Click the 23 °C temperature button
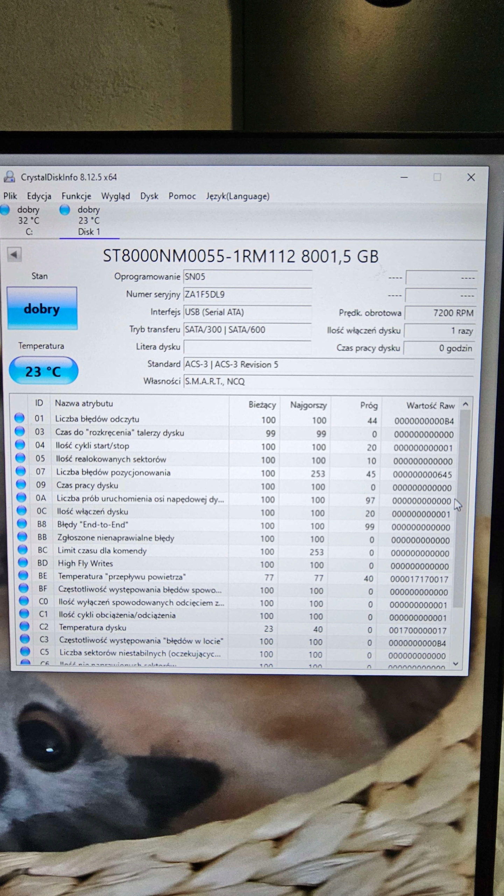 point(43,371)
